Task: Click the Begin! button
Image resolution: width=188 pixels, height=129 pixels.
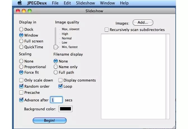Action: (50, 120)
